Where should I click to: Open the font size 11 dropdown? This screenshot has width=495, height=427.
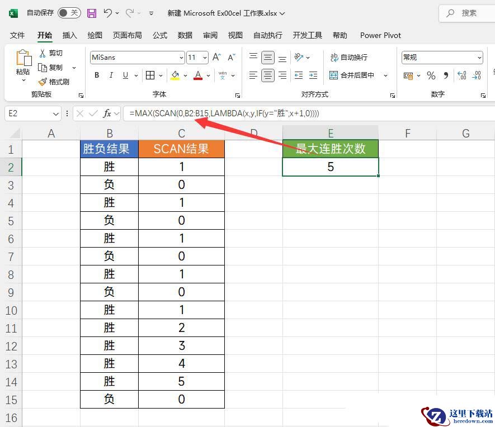tap(205, 58)
